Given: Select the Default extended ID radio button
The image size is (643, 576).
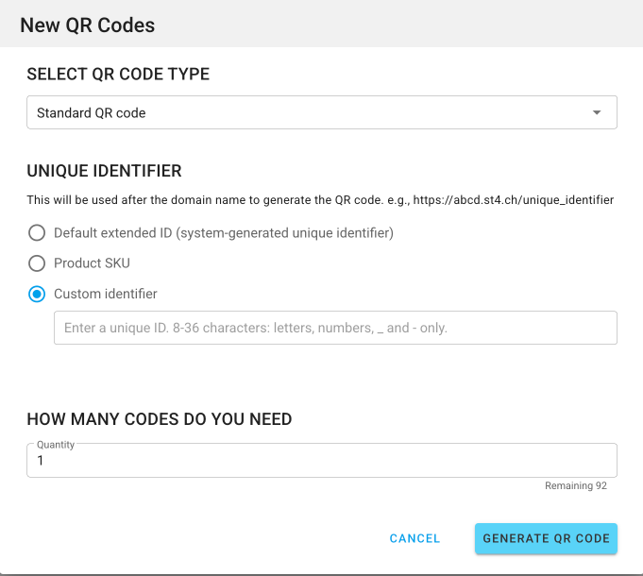Looking at the screenshot, I should 37,232.
